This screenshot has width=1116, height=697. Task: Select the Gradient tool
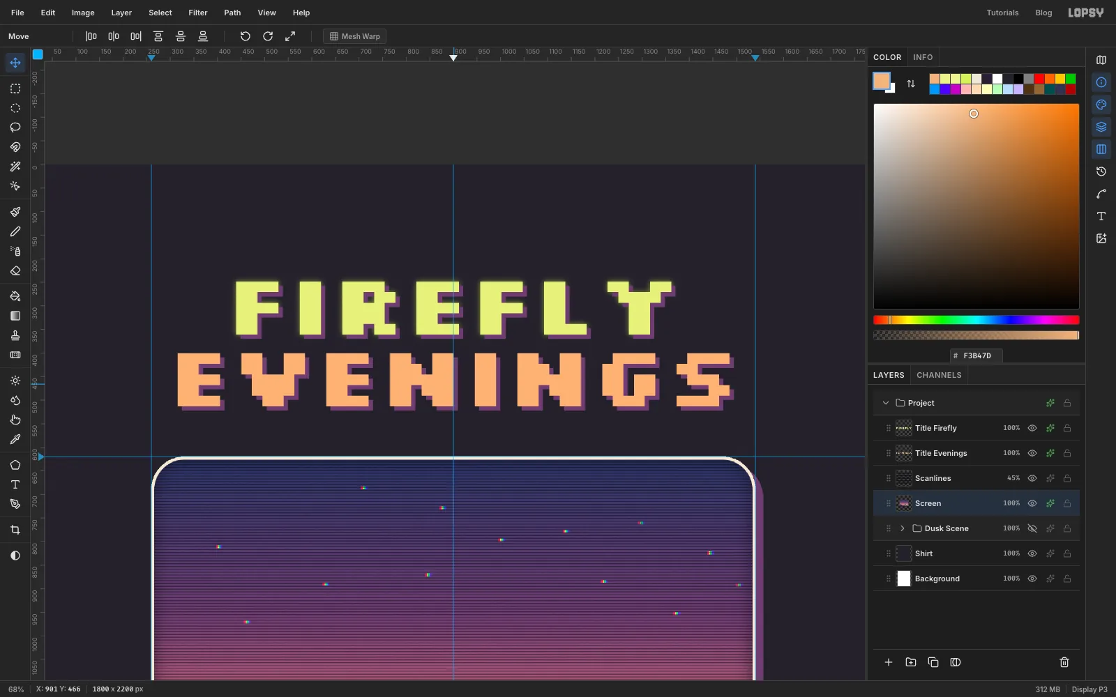pyautogui.click(x=15, y=316)
